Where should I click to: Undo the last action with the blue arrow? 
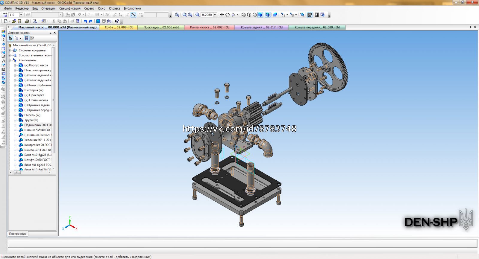(85, 21)
